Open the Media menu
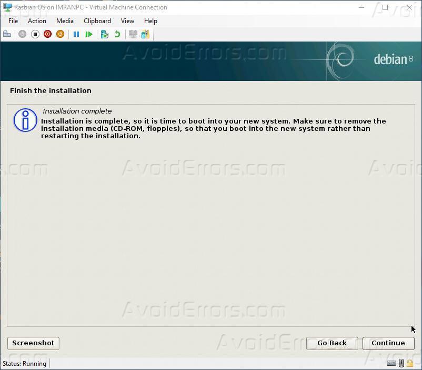Screen dimensions: 422x370 (x=65, y=21)
